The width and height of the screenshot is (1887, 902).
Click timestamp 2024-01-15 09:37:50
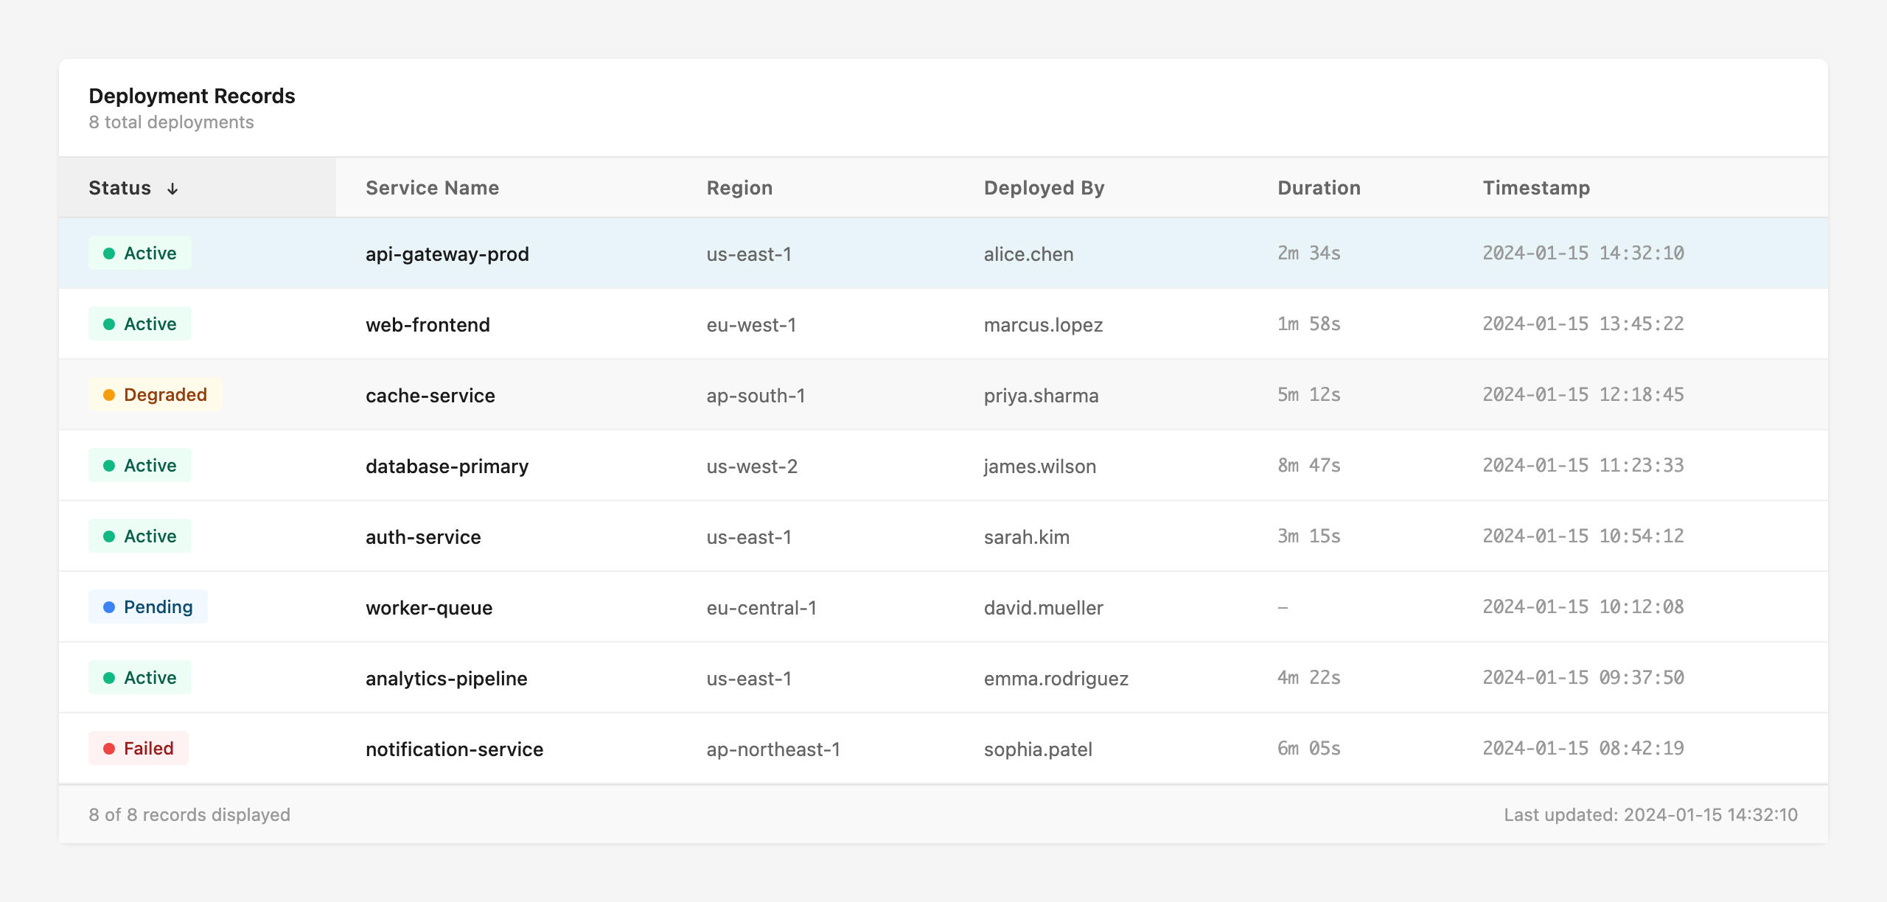tap(1583, 677)
